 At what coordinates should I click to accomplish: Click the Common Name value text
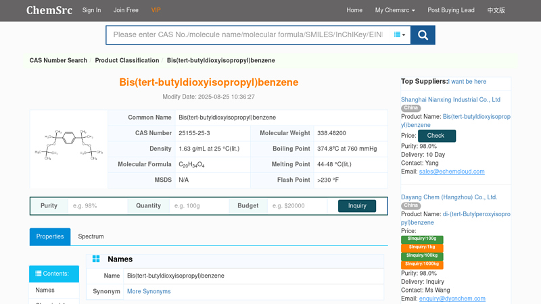click(x=227, y=118)
